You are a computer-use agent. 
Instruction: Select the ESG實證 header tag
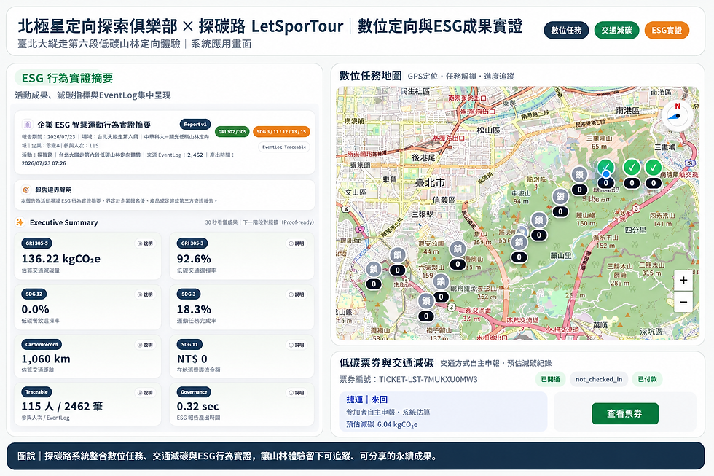tap(667, 31)
